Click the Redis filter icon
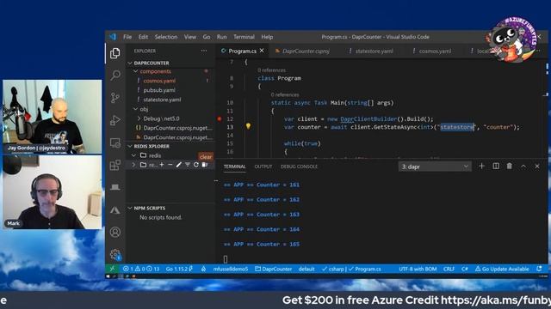The image size is (551, 309). click(x=188, y=165)
